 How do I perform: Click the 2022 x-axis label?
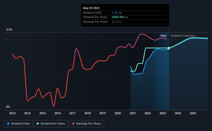point(148,113)
